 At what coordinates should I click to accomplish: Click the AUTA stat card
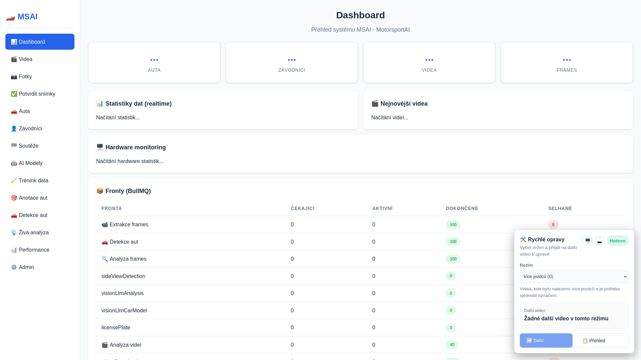click(154, 62)
